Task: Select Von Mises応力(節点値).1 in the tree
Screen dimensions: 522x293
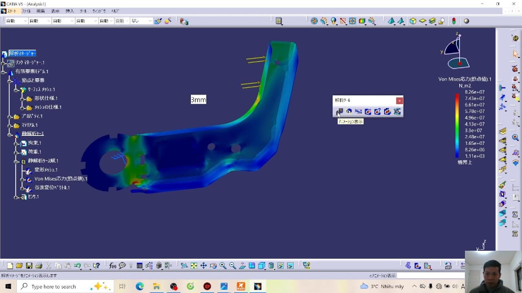Action: [x=61, y=179]
